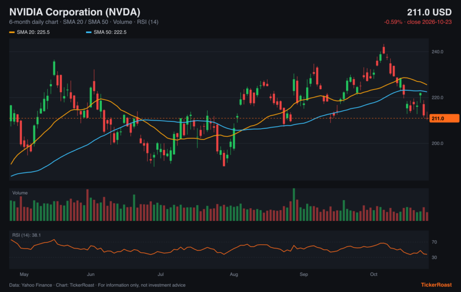Click the Jul date axis label
This screenshot has height=292, width=461.
pyautogui.click(x=161, y=274)
